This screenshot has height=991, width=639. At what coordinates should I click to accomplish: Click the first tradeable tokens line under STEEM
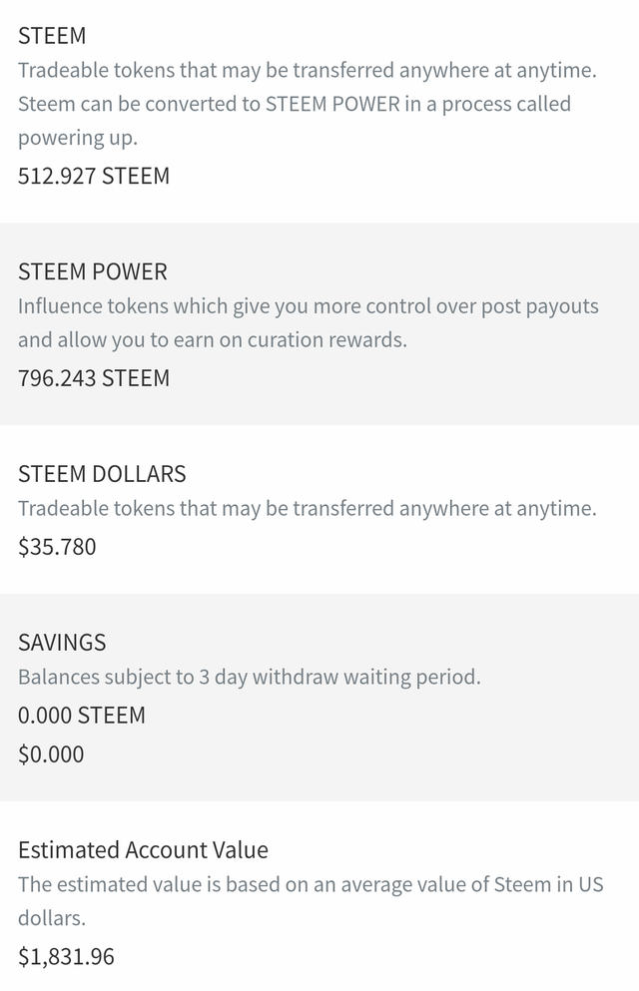tap(308, 70)
